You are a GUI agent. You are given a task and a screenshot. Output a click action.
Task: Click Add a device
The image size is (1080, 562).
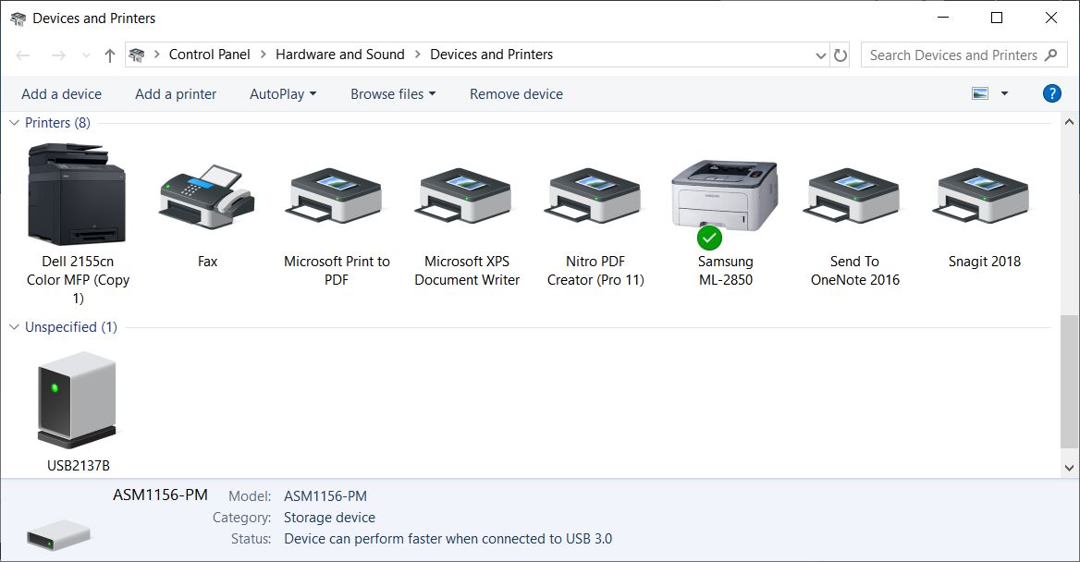coord(61,93)
